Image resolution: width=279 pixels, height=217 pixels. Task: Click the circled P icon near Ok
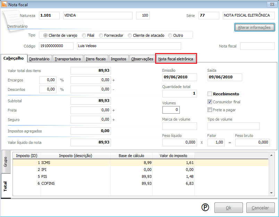[x=205, y=208]
